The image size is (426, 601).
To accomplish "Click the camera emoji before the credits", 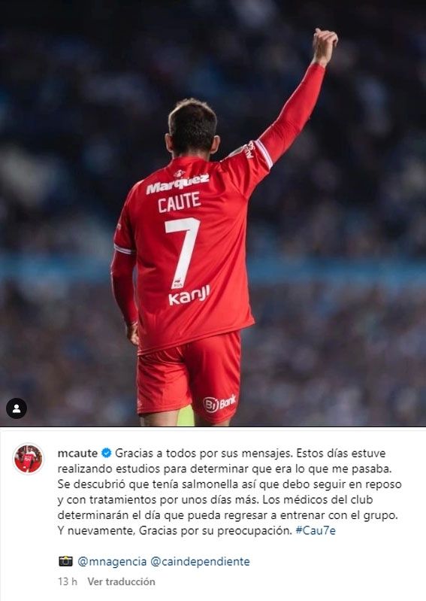I will 65,561.
